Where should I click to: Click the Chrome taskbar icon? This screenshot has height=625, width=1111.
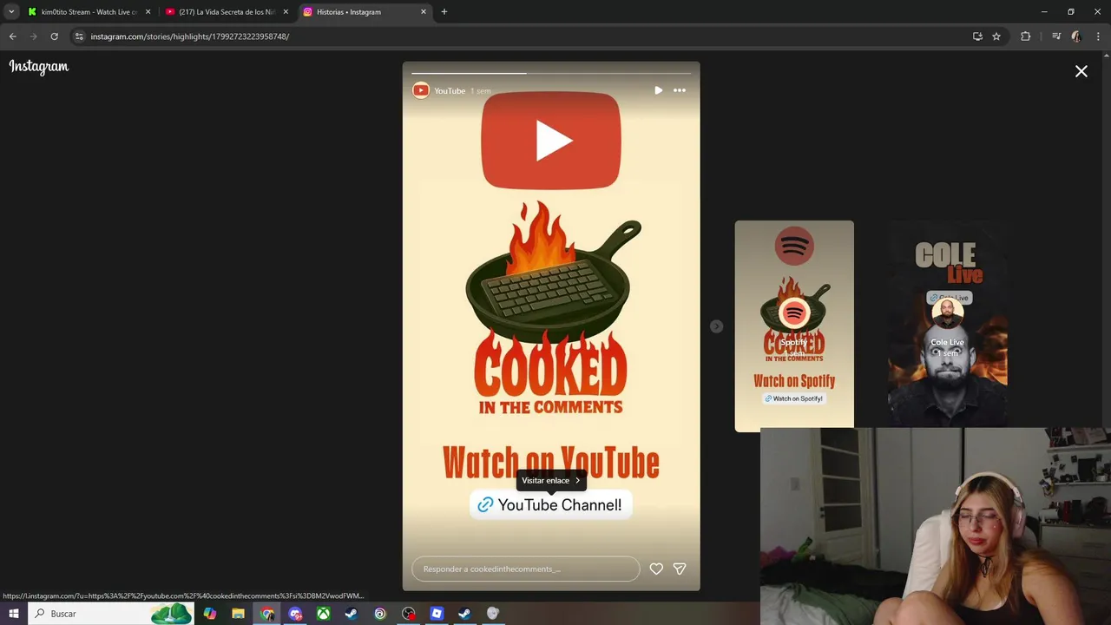tap(267, 614)
